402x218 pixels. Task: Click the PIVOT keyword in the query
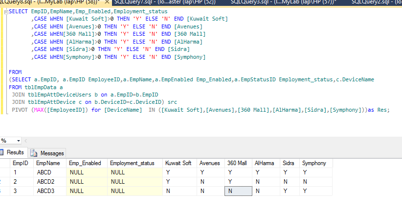tap(20, 110)
